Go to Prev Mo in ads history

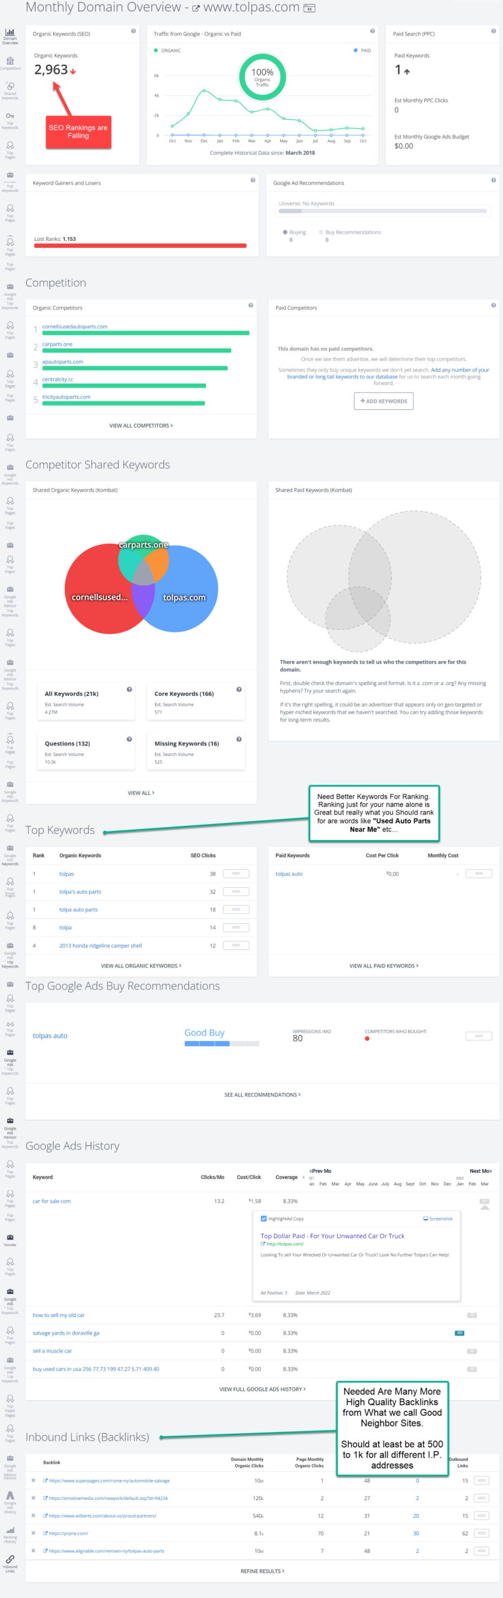[320, 1171]
